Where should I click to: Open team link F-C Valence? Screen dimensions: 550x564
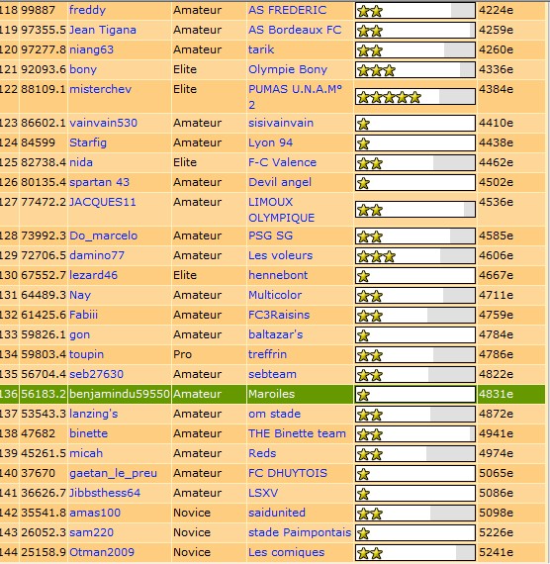point(282,162)
